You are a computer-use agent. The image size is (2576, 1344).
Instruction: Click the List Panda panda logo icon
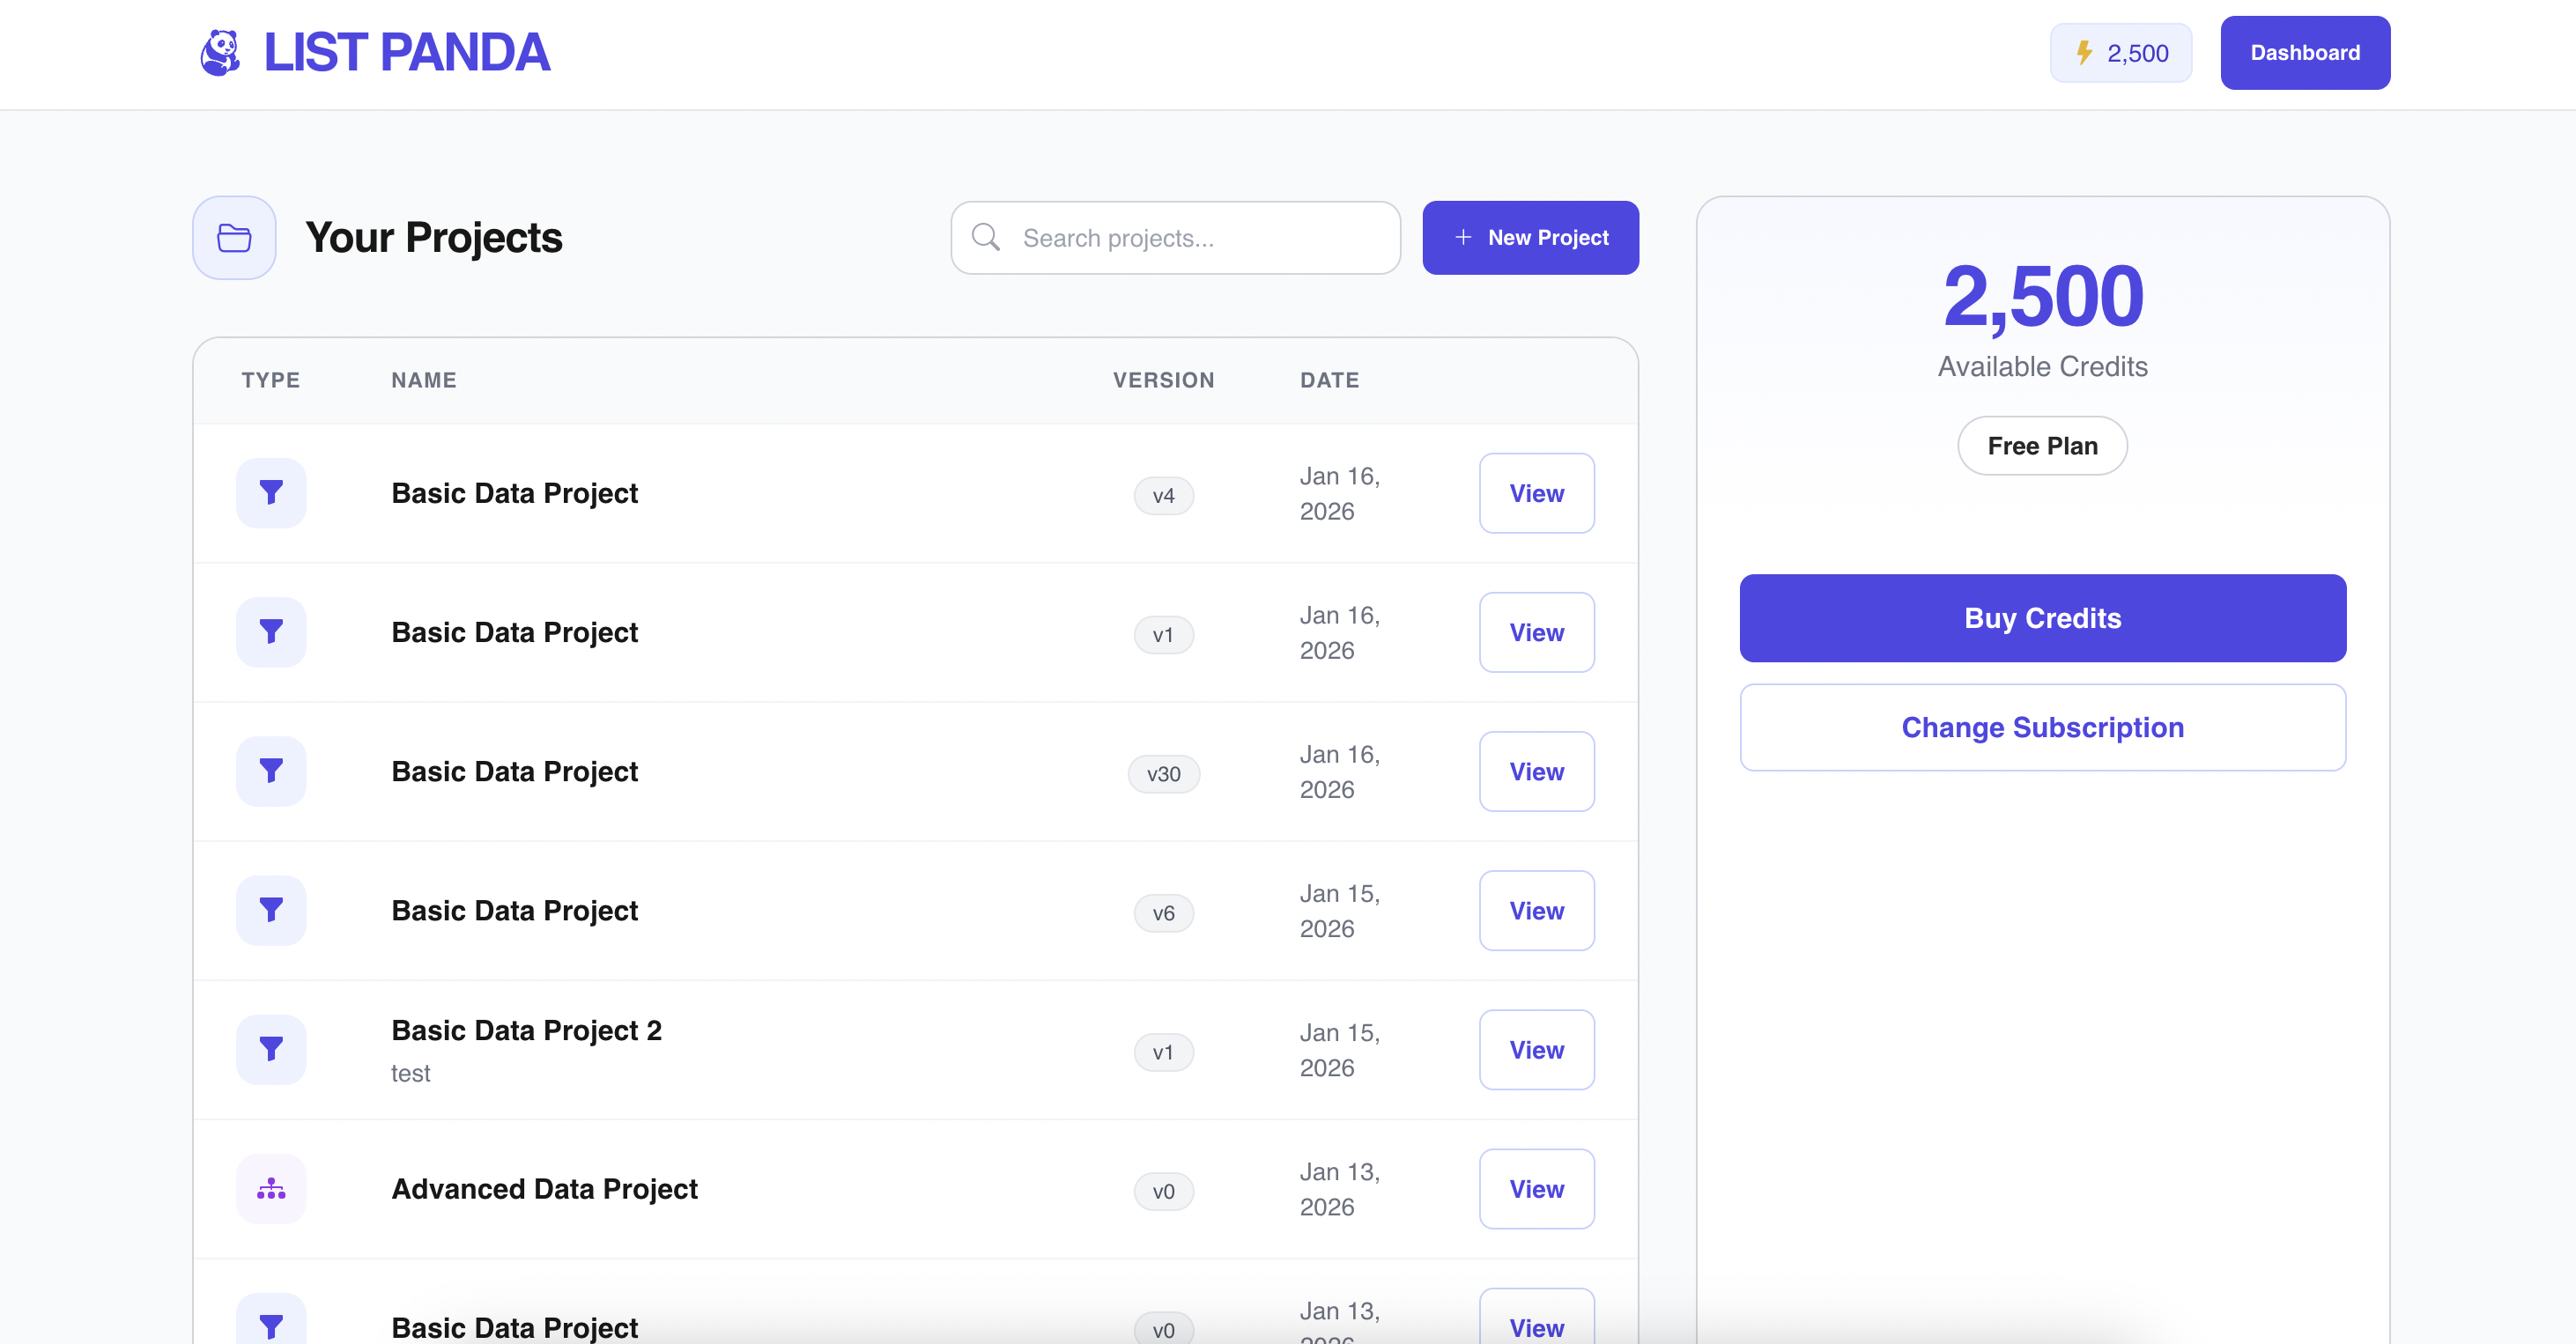pyautogui.click(x=220, y=53)
